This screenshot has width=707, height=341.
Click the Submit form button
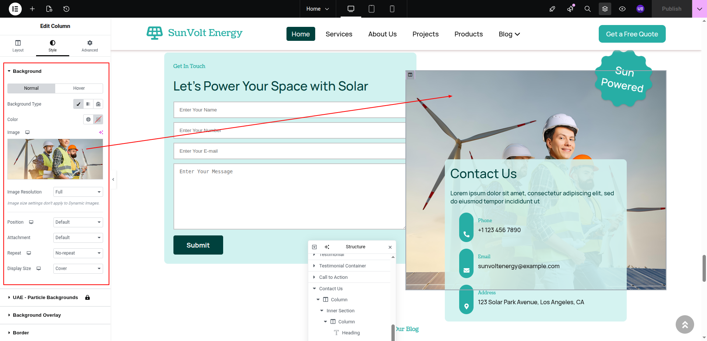click(x=198, y=245)
